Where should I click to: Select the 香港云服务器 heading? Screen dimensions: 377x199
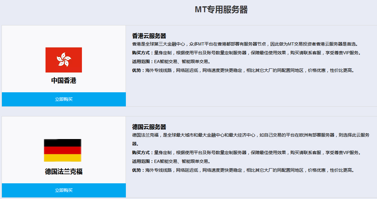pyautogui.click(x=149, y=36)
